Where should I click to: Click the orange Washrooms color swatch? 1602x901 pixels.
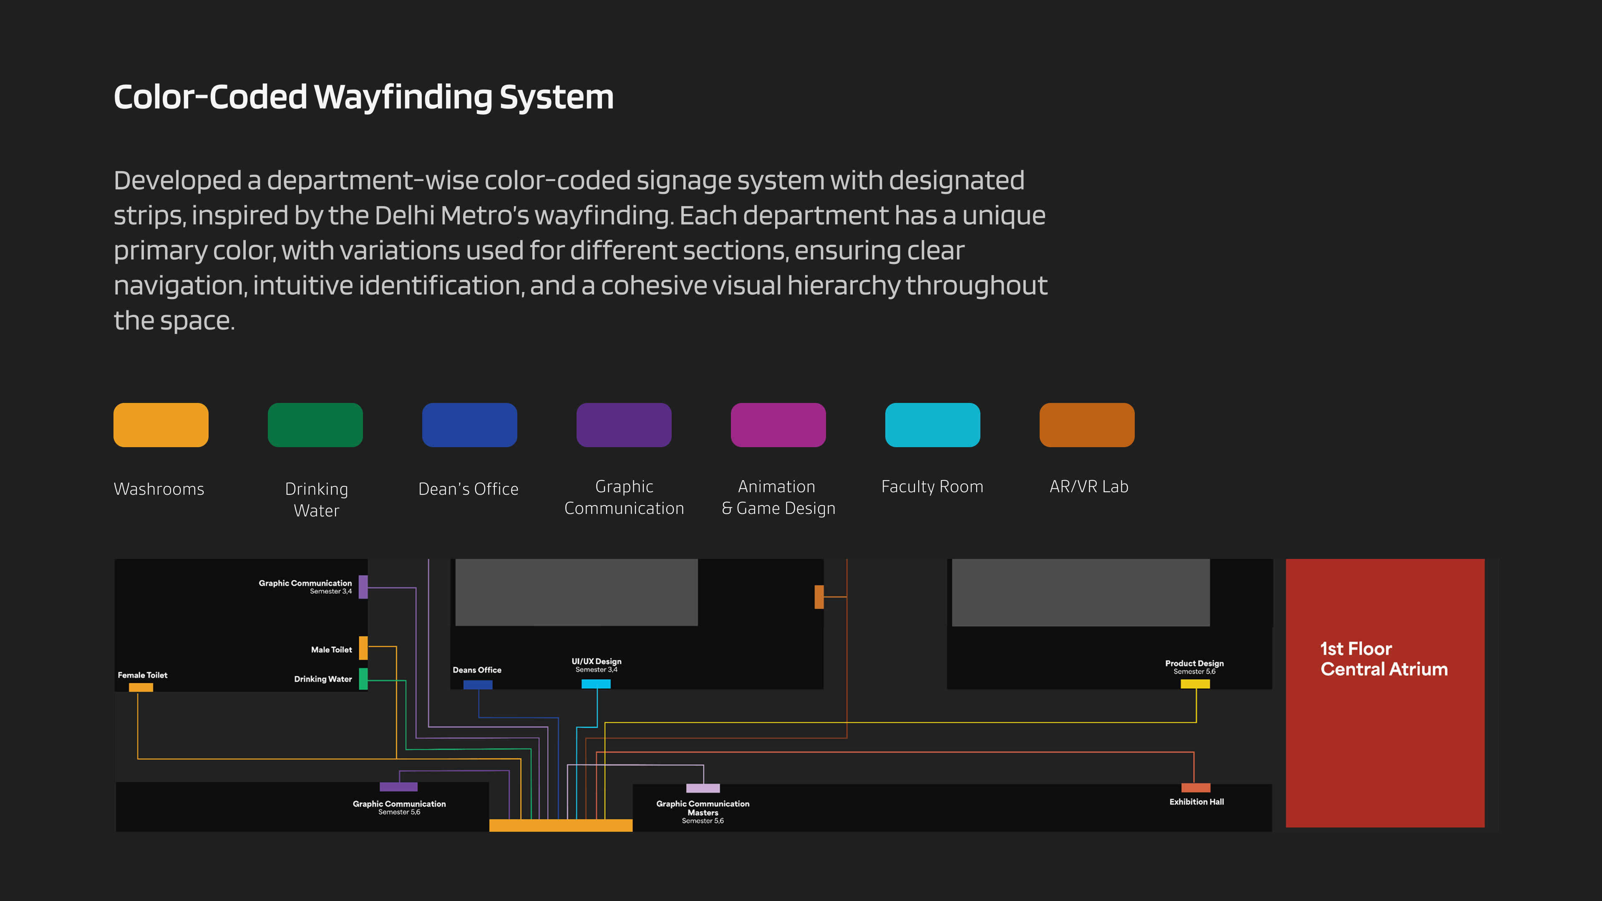coord(161,425)
